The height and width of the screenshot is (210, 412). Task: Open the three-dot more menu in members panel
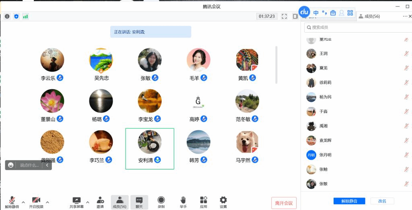(x=405, y=16)
